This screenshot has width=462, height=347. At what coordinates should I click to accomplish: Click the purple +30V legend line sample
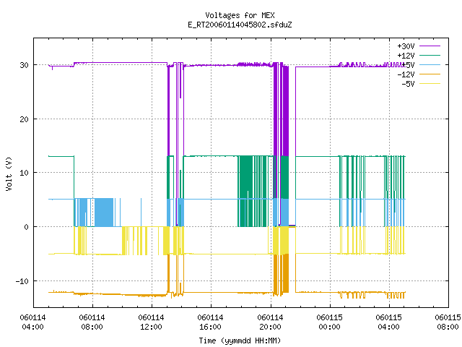(x=430, y=46)
